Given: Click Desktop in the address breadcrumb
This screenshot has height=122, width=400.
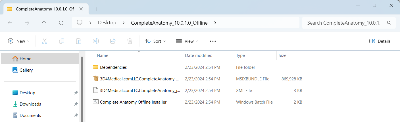Looking at the screenshot, I should pos(107,23).
